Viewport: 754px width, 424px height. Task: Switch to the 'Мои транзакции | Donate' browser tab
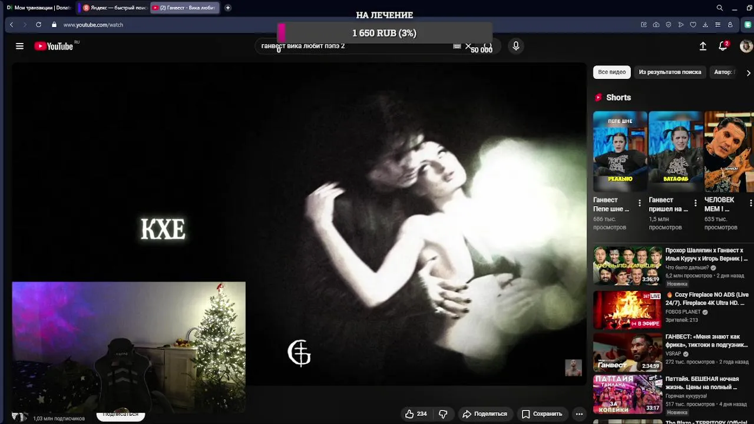(x=38, y=8)
